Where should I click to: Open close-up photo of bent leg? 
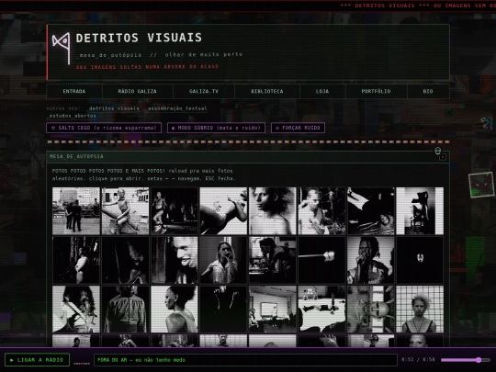[x=223, y=211]
